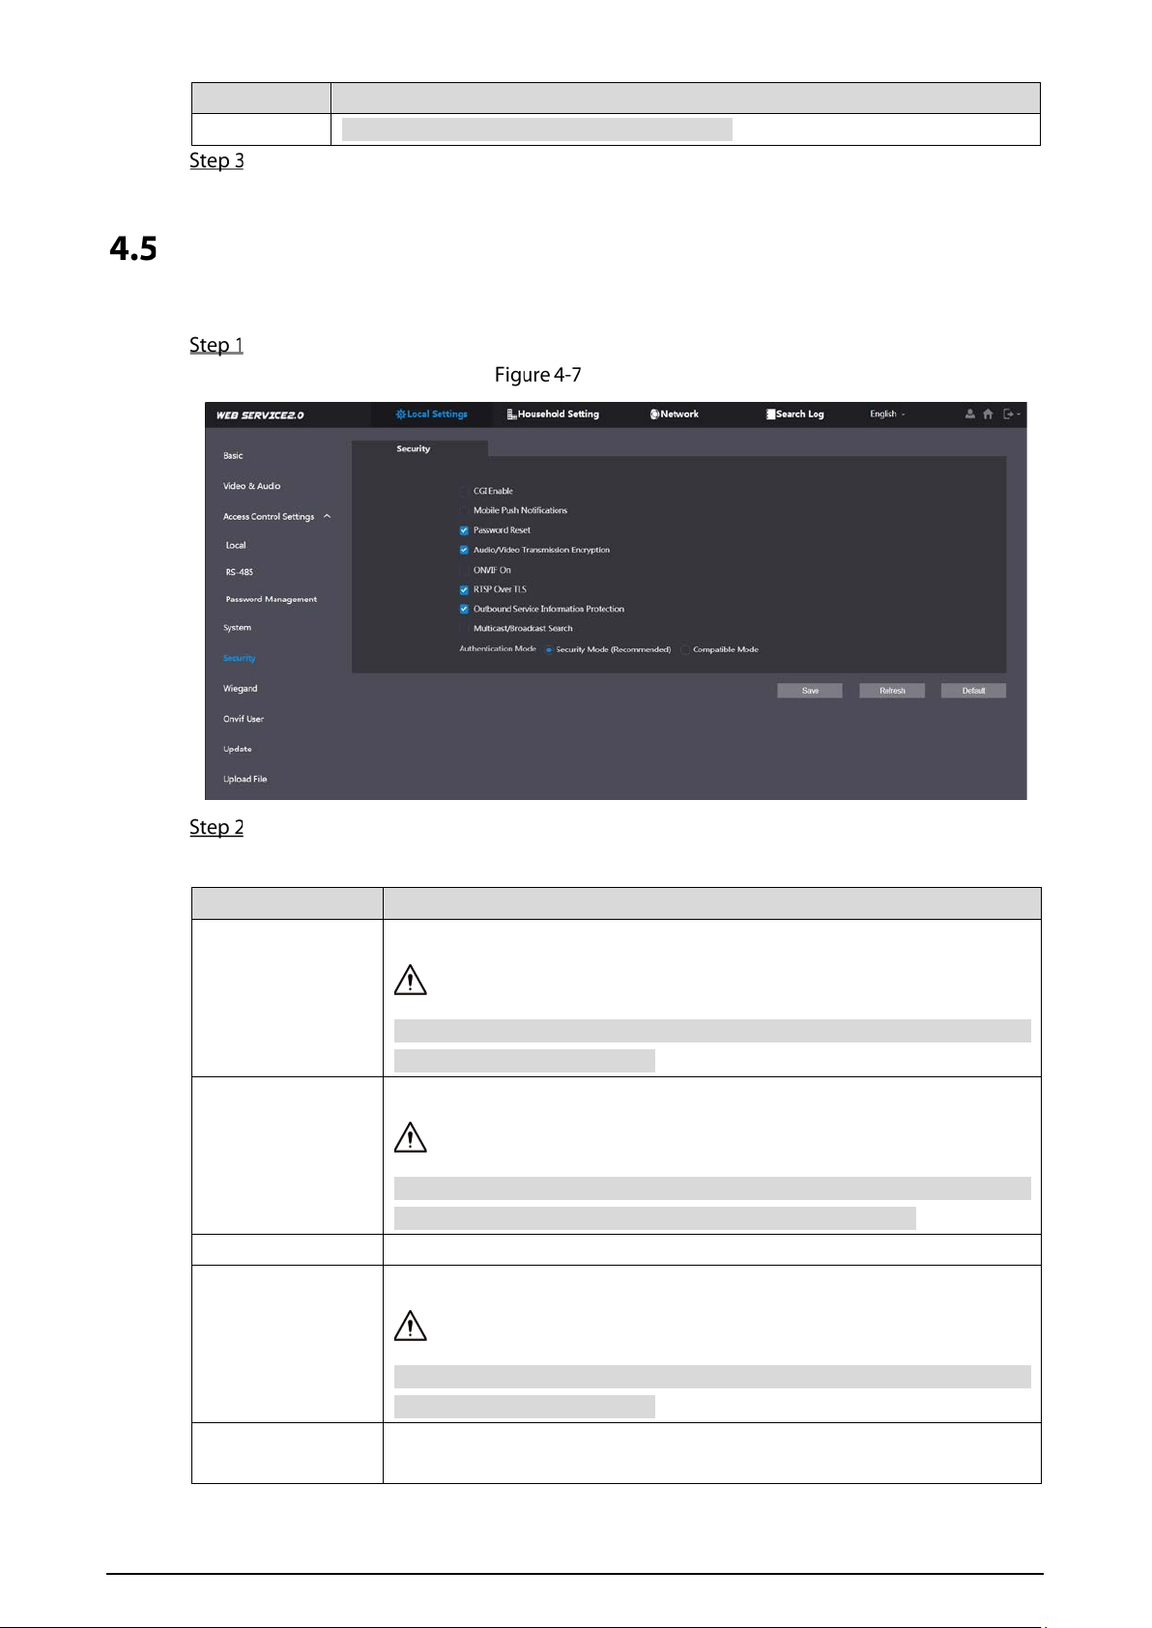The height and width of the screenshot is (1628, 1152).
Task: Click the Network globe icon
Action: [x=654, y=414]
